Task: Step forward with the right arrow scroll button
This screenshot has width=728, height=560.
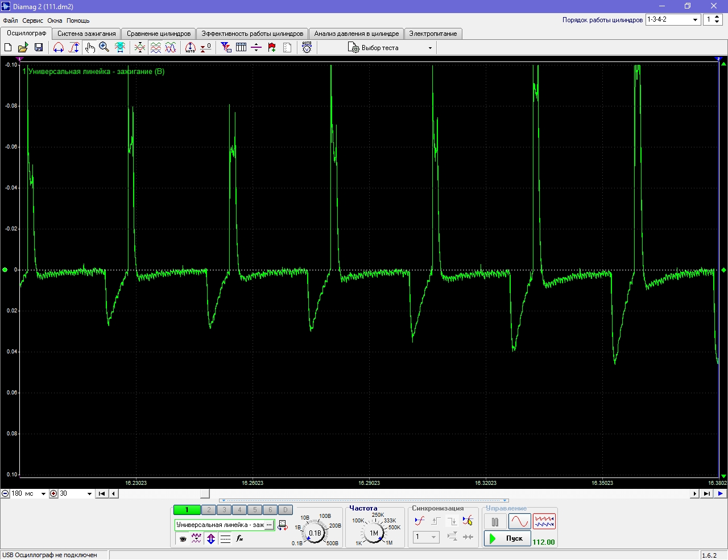Action: click(694, 493)
